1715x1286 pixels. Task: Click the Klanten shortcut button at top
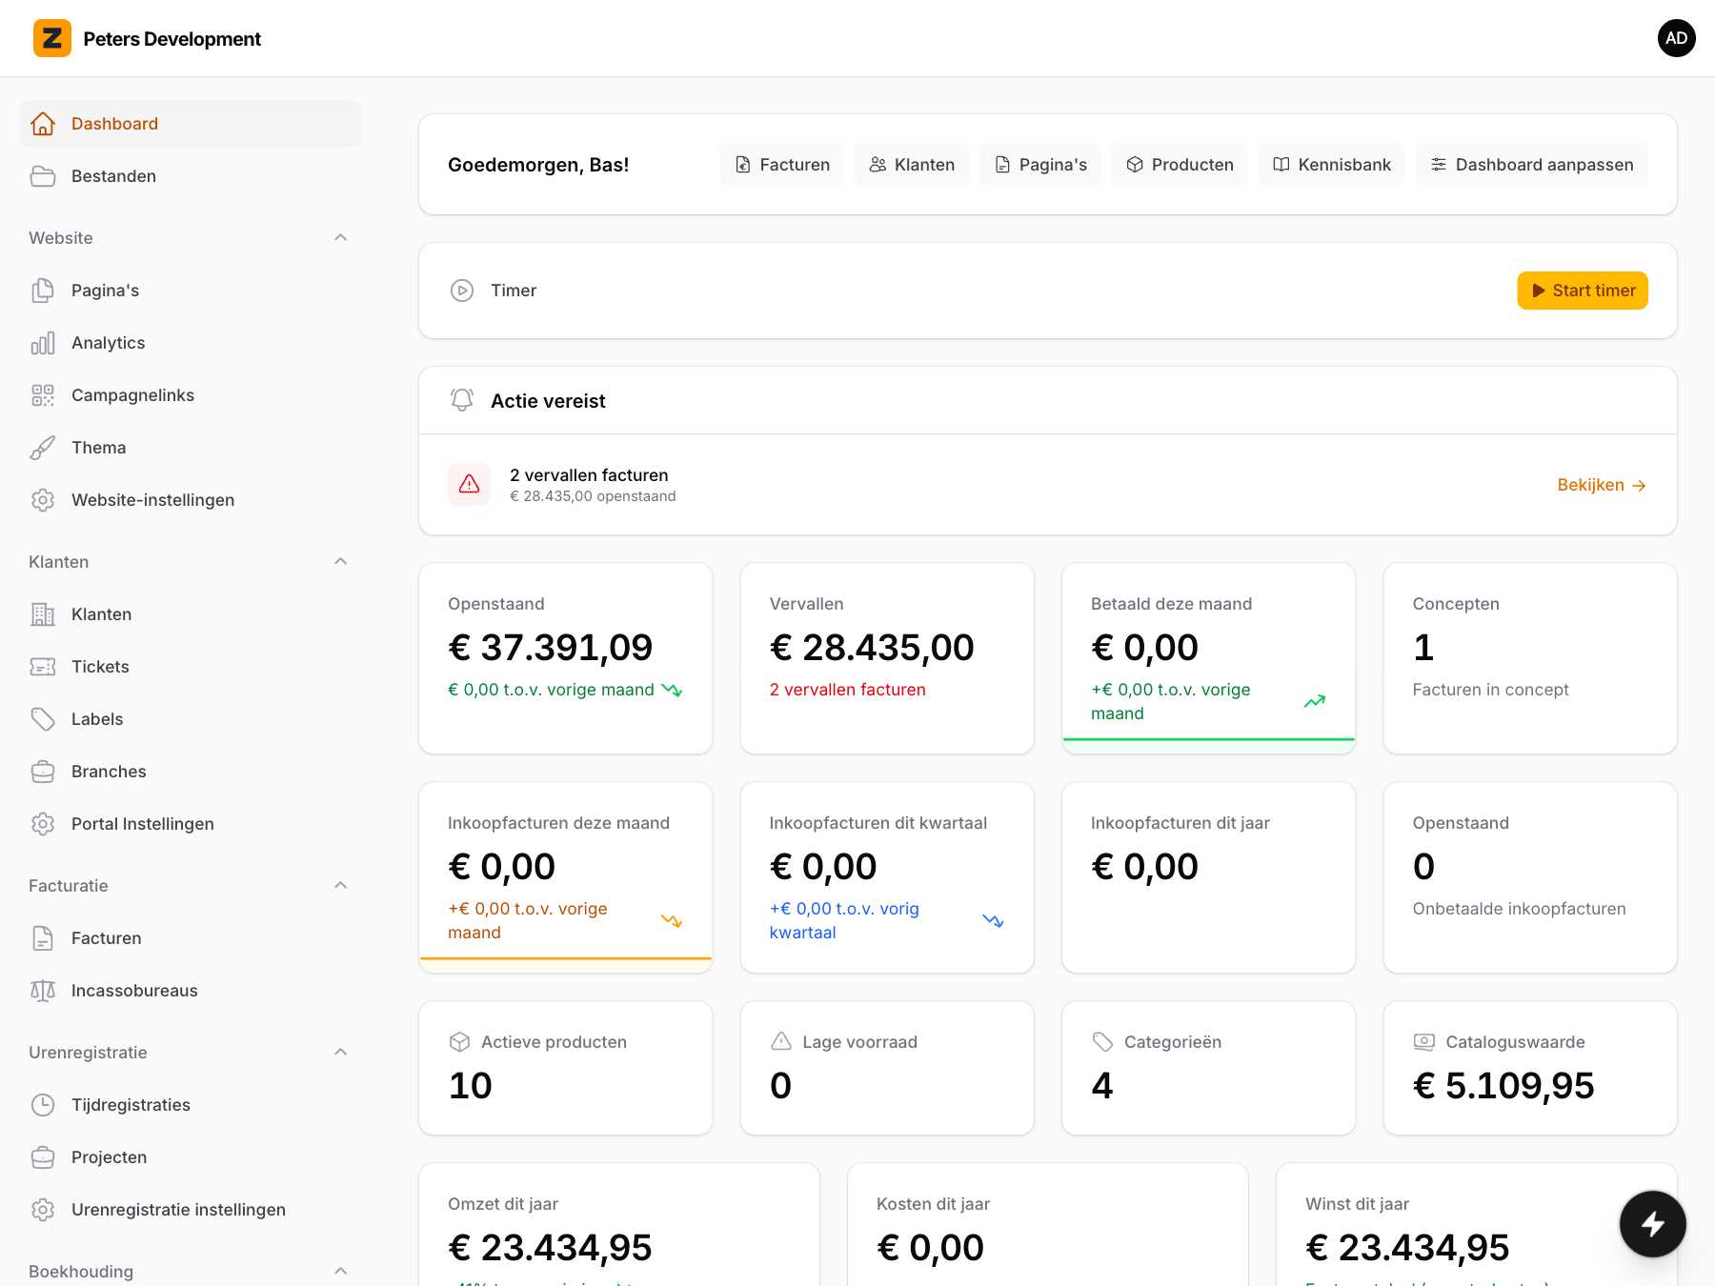point(912,165)
